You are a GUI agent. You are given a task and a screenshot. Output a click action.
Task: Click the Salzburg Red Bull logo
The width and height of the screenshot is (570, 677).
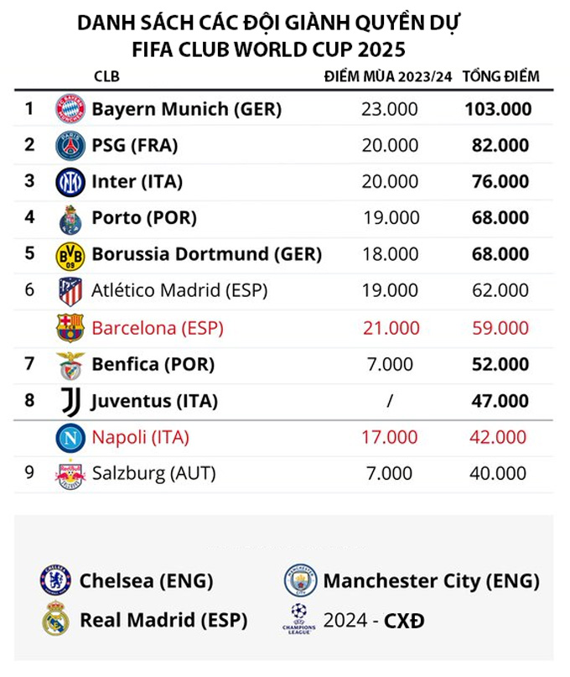[70, 475]
